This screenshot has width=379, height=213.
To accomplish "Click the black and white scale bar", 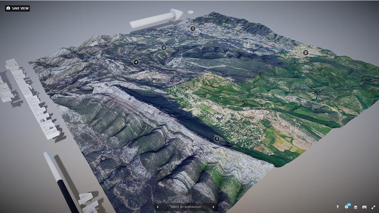I will [x=60, y=181].
